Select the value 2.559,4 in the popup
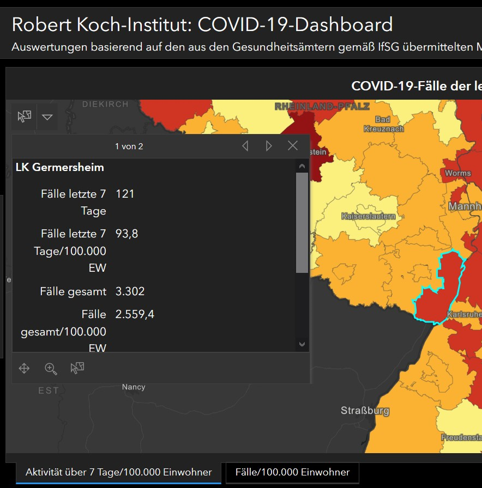This screenshot has width=482, height=488. [135, 314]
